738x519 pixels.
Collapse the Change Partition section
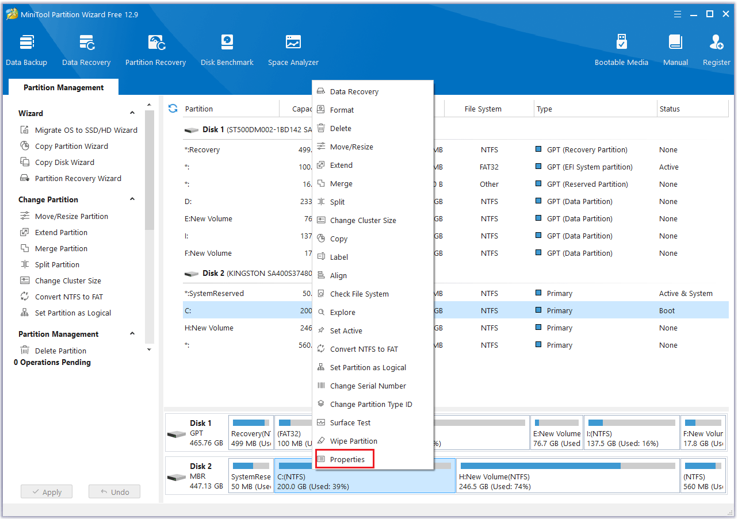coord(132,199)
